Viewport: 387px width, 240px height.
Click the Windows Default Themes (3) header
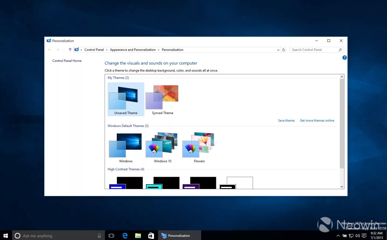point(128,126)
